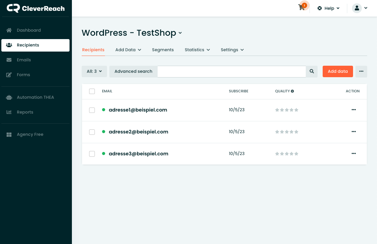Click the search magnifier icon
Image resolution: width=377 pixels, height=244 pixels.
(312, 71)
